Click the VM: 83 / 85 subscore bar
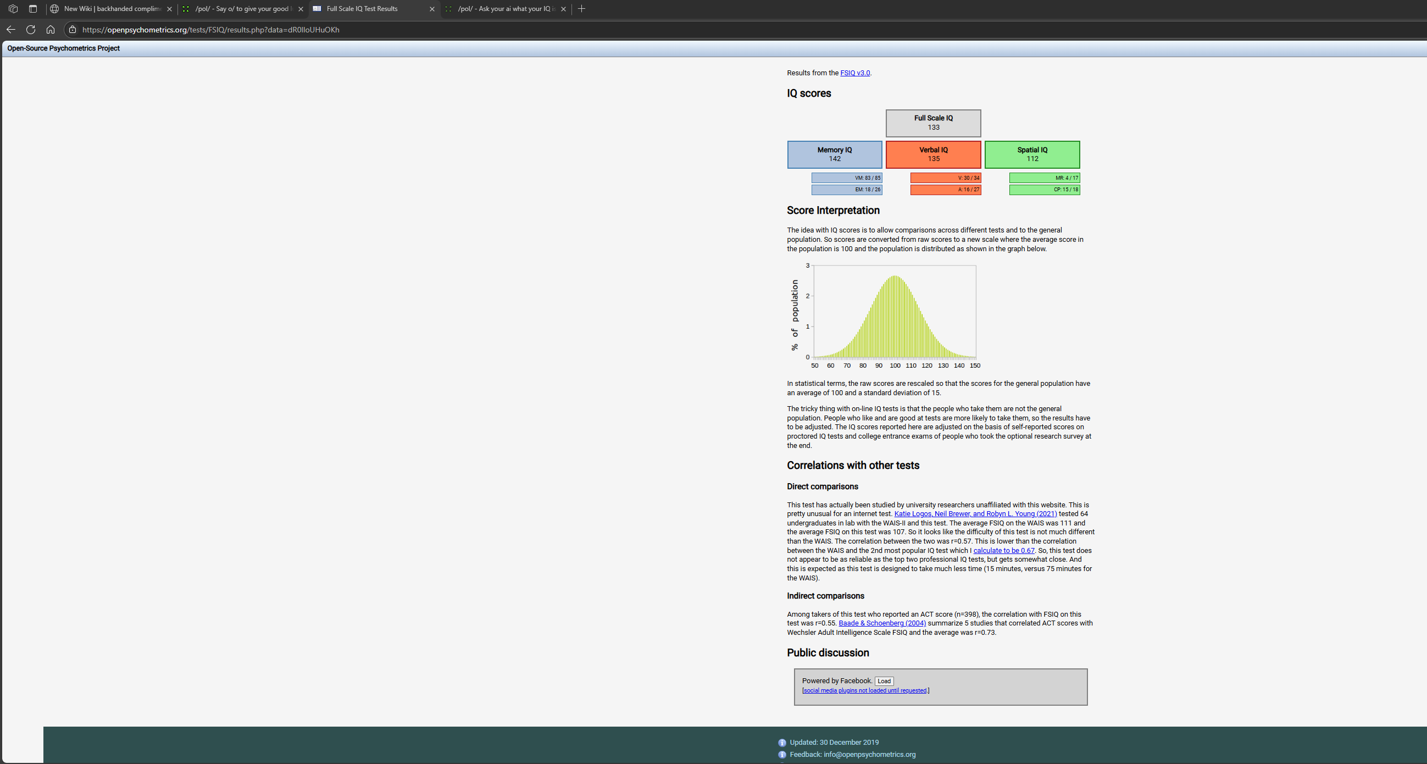This screenshot has height=764, width=1427. (847, 178)
